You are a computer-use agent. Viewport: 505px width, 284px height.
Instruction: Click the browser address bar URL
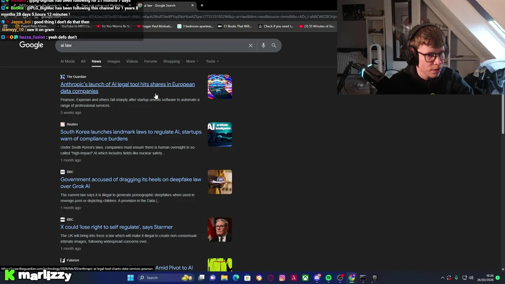click(189, 17)
